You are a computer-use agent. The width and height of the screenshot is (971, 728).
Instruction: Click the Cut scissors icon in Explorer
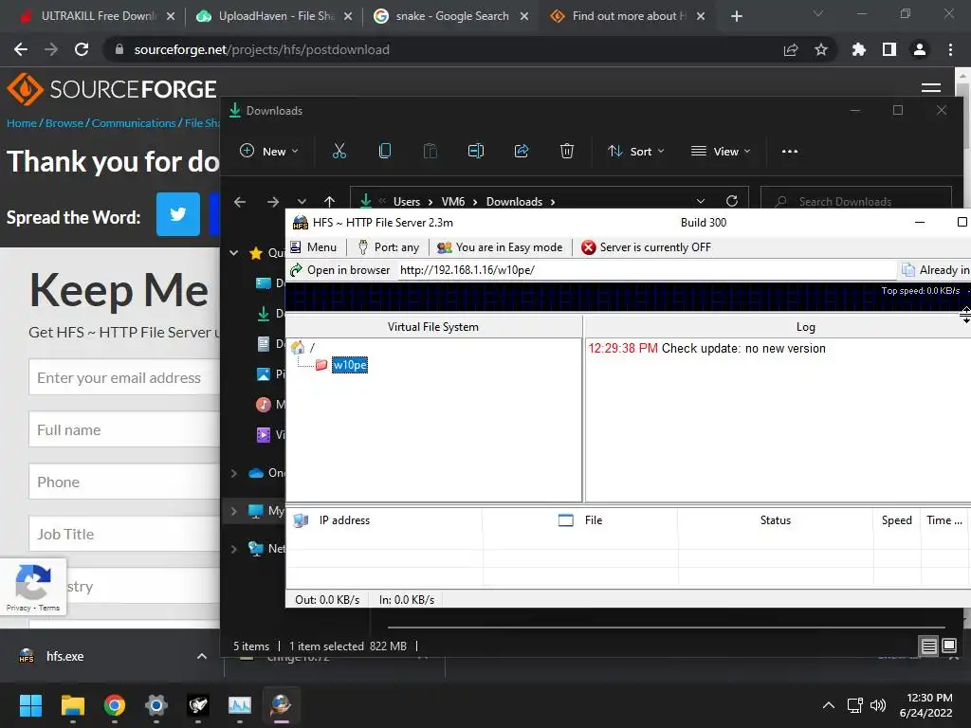[339, 151]
